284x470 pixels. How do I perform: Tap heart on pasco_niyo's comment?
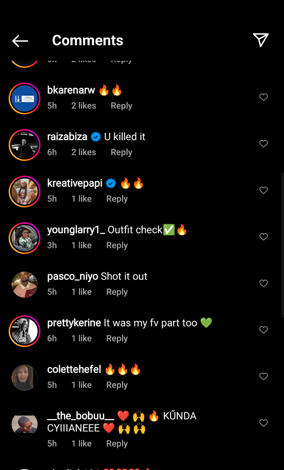click(264, 283)
